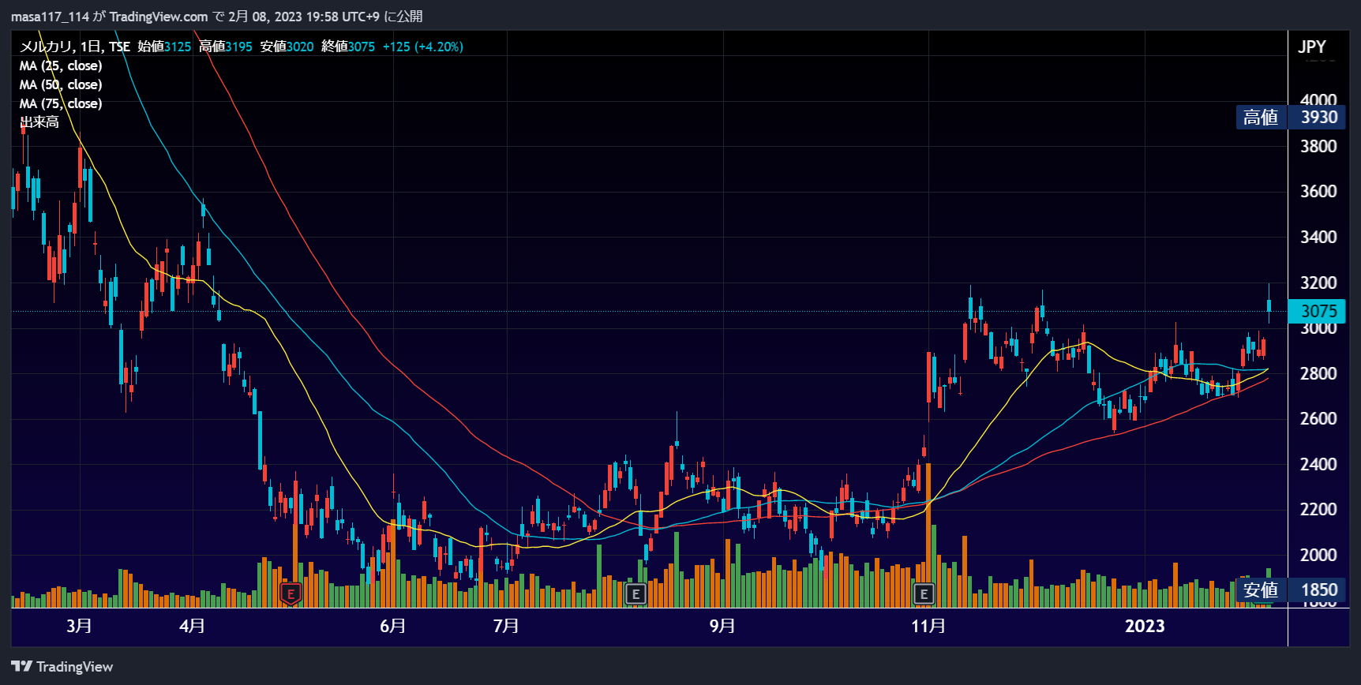Click the 2400 price scale value
1361x685 pixels.
pyautogui.click(x=1318, y=464)
